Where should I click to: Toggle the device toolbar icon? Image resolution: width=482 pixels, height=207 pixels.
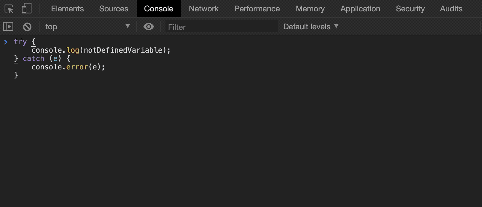(26, 8)
